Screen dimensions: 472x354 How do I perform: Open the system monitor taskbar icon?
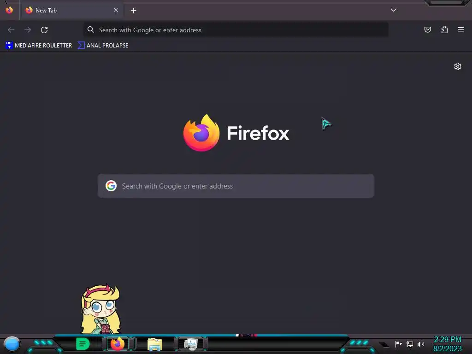click(191, 343)
